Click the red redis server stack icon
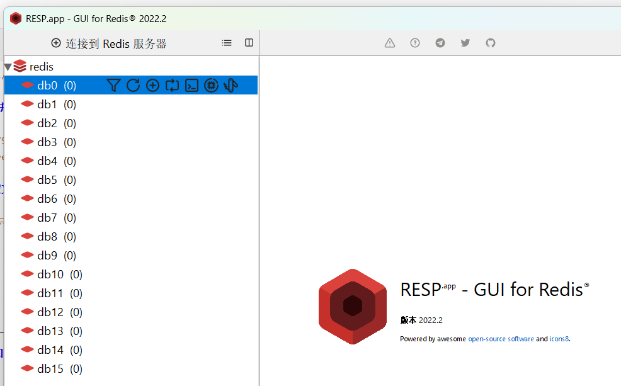This screenshot has width=621, height=386. [20, 66]
